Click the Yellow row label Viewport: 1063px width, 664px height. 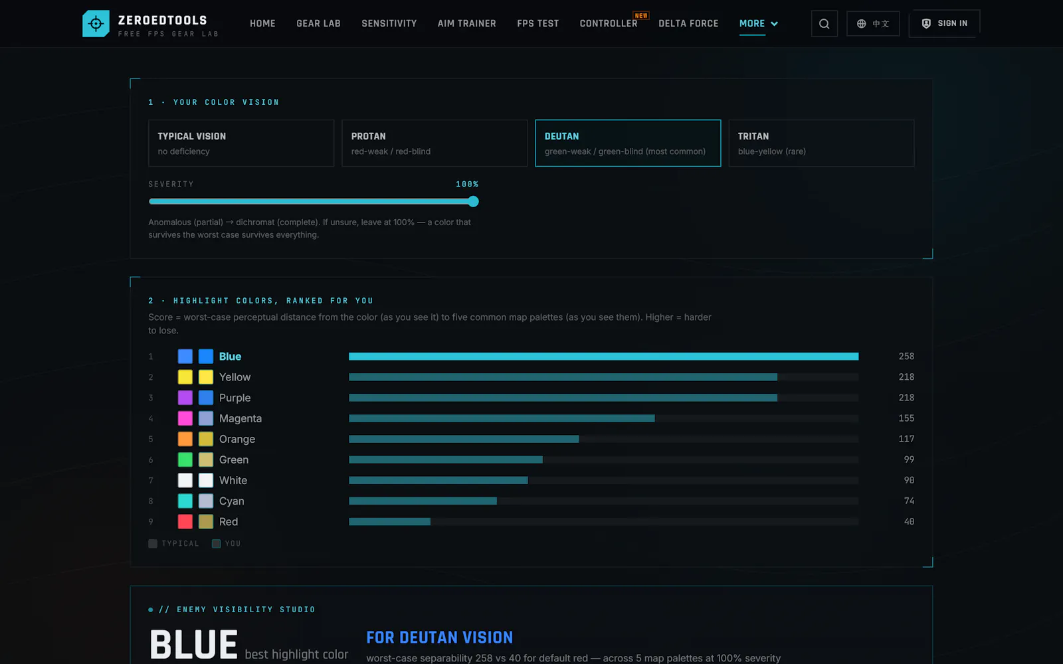pos(235,377)
